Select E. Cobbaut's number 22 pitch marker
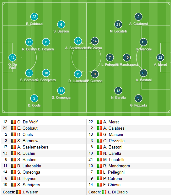This screenshot has width=171, height=195. pyautogui.click(x=34, y=17)
